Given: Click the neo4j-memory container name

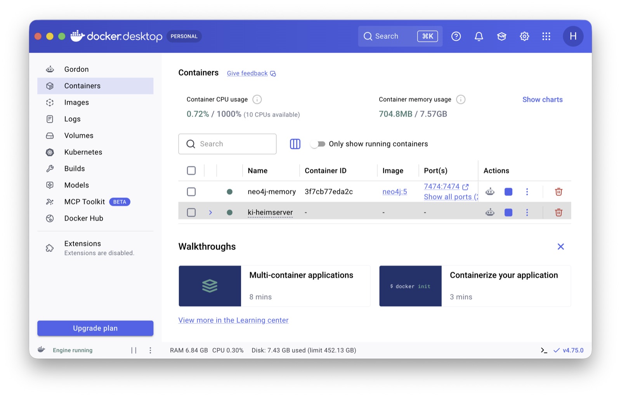Looking at the screenshot, I should tap(272, 192).
